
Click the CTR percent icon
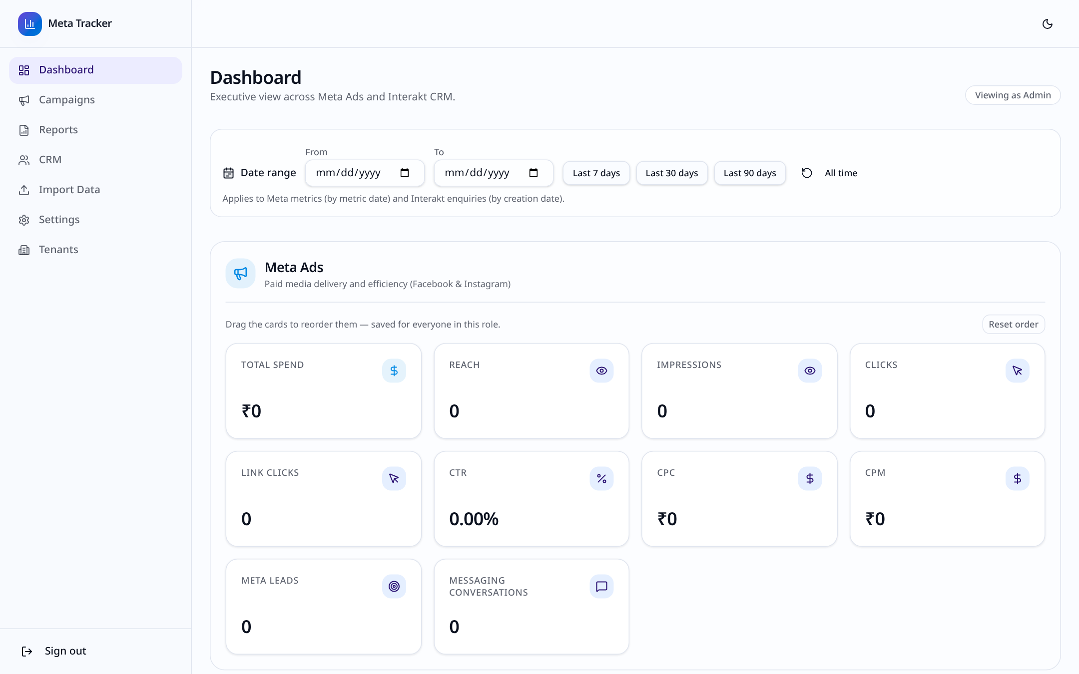[x=601, y=479]
